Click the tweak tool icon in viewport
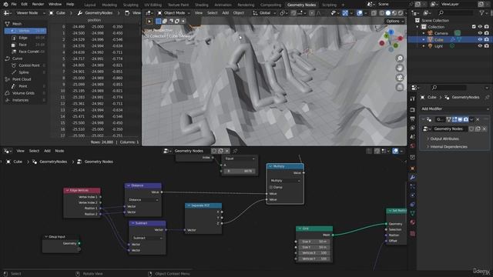 (x=149, y=21)
